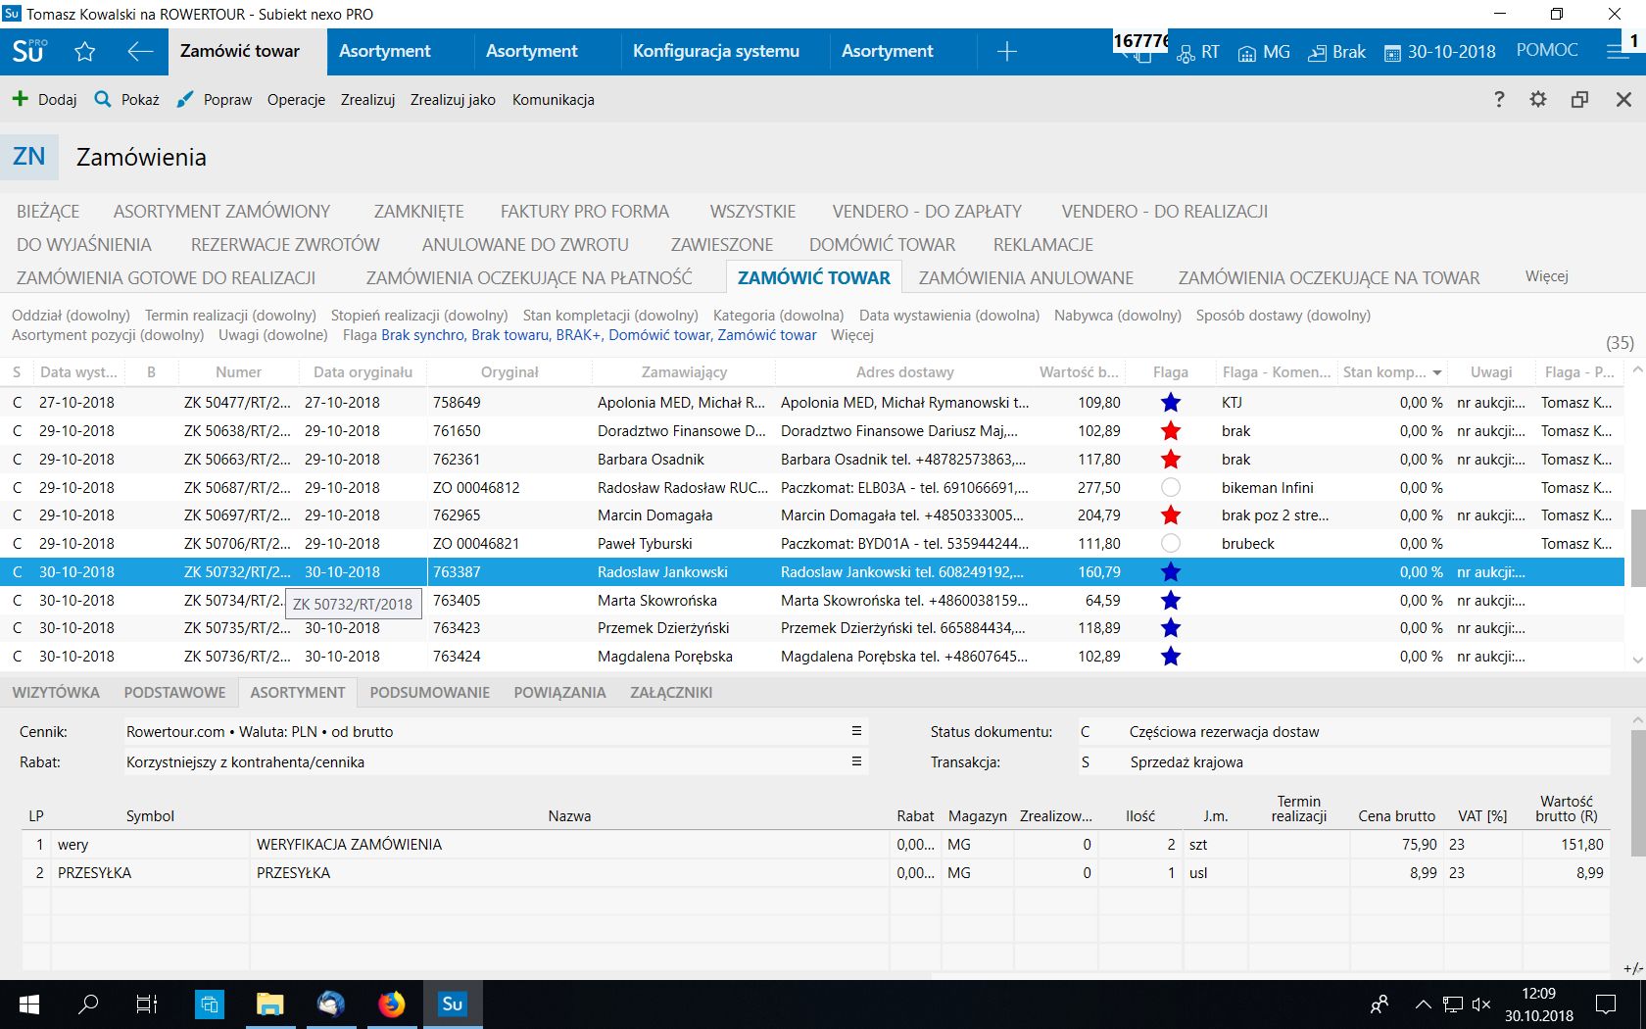Switch to the ZAMKNIĘTE tab
This screenshot has width=1646, height=1029.
[418, 211]
